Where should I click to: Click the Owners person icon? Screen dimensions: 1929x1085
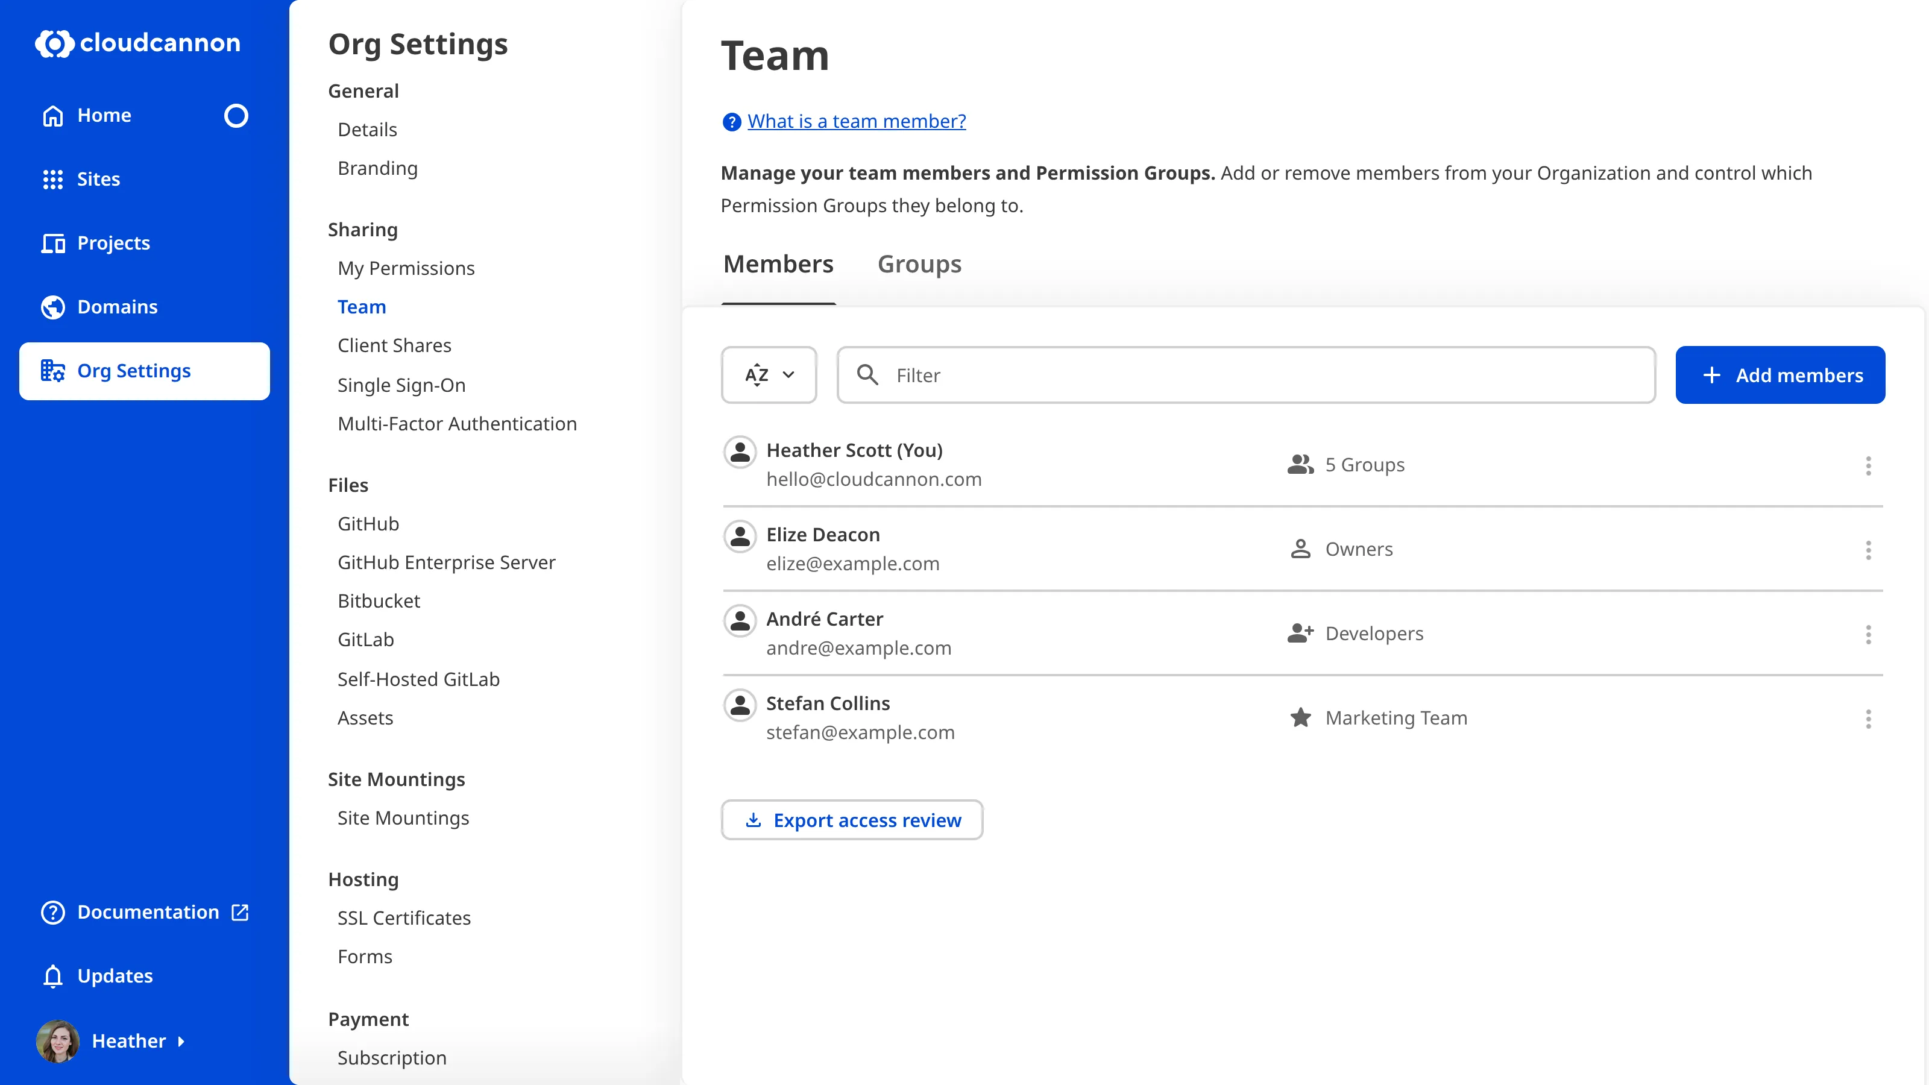[1300, 549]
